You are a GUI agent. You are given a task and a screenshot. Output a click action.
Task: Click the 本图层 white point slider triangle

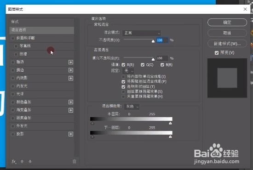(x=170, y=123)
